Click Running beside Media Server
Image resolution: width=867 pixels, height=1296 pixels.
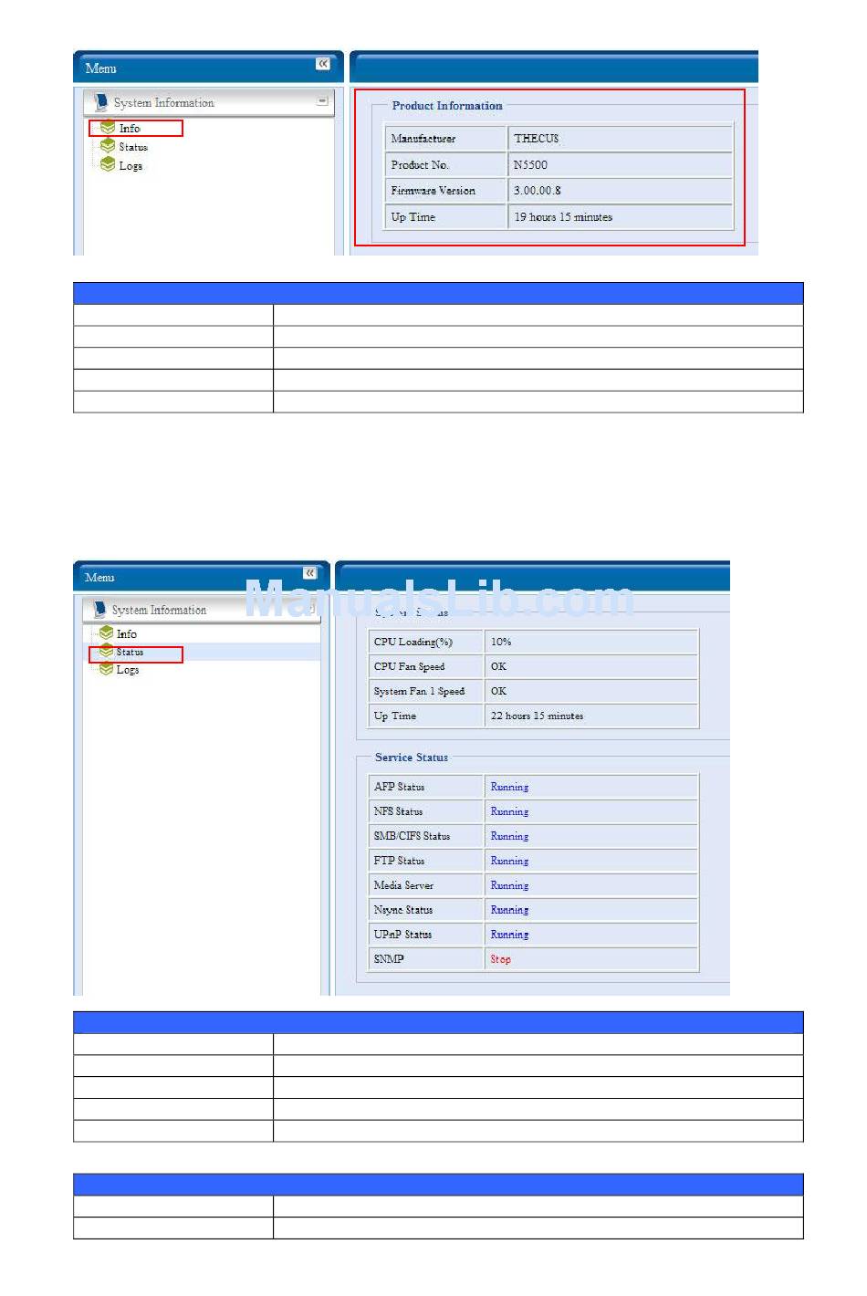[509, 885]
